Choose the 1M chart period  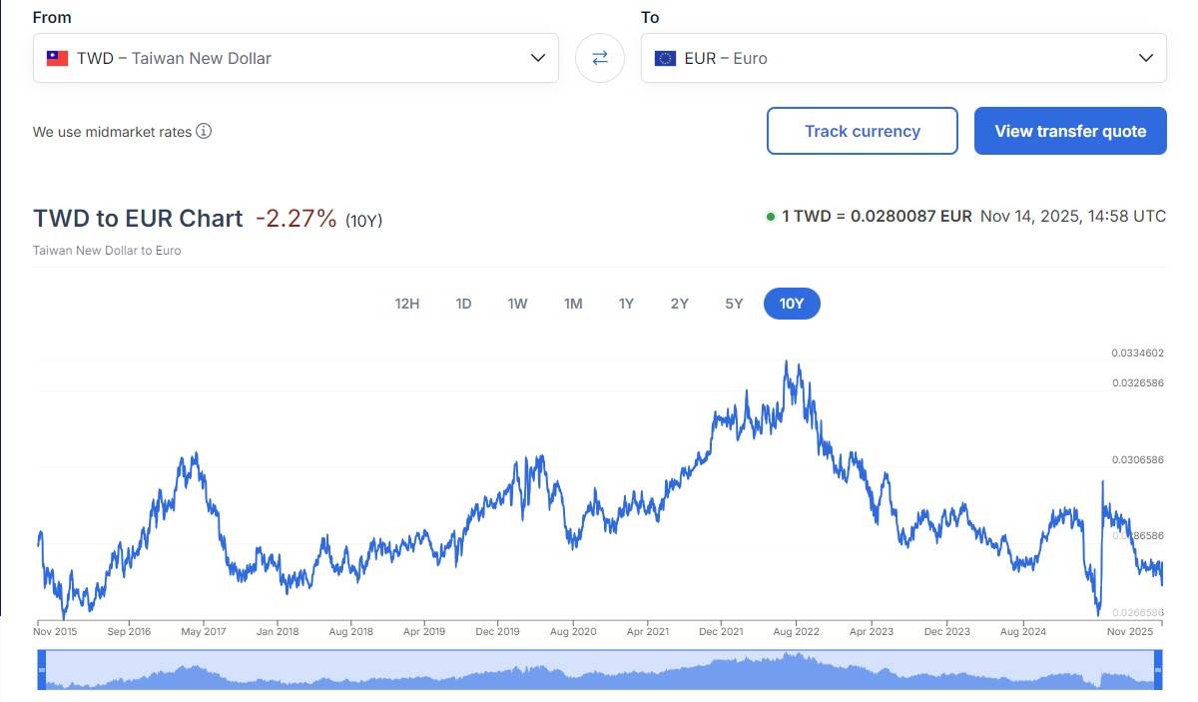point(573,304)
